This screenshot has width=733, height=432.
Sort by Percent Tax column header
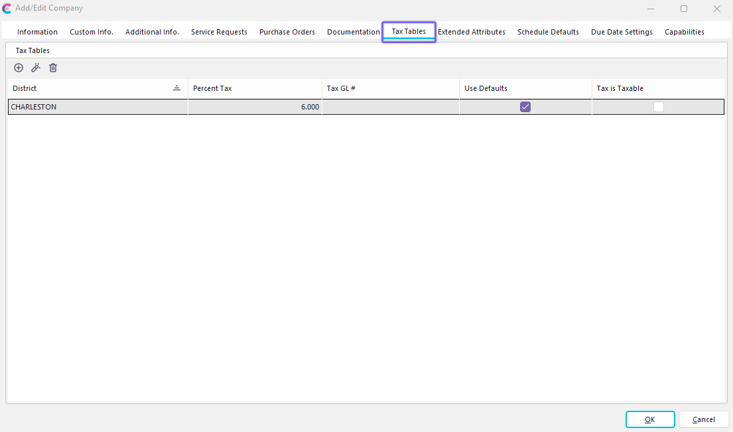(x=254, y=88)
